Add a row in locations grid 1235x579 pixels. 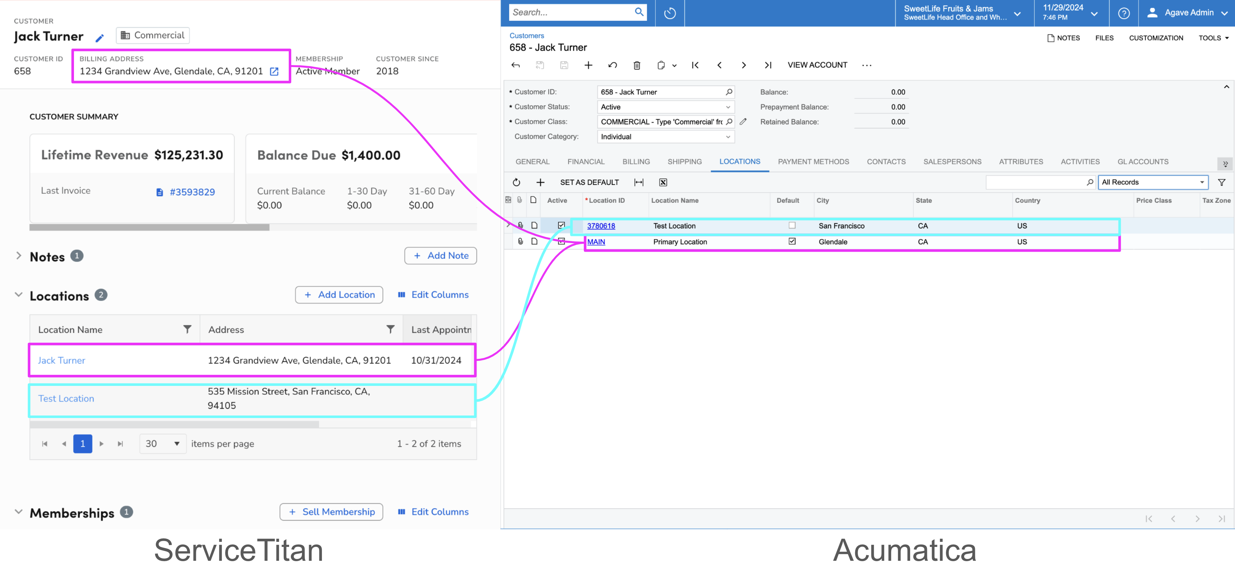point(540,182)
